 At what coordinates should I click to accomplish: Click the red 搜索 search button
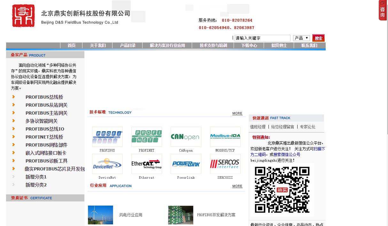click(x=318, y=38)
